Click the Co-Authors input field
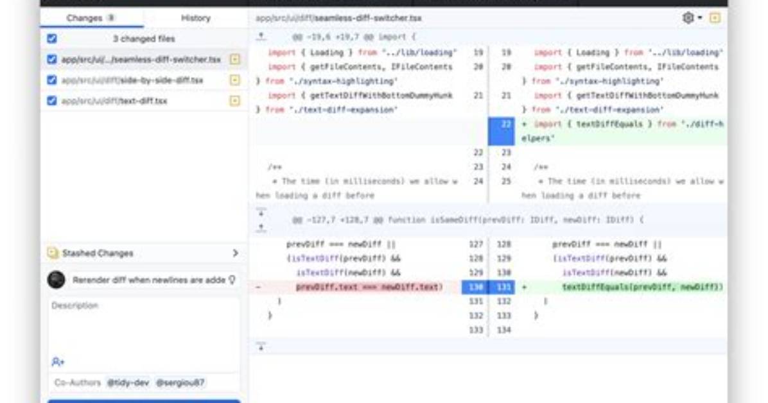Image resolution: width=768 pixels, height=403 pixels. pyautogui.click(x=144, y=383)
